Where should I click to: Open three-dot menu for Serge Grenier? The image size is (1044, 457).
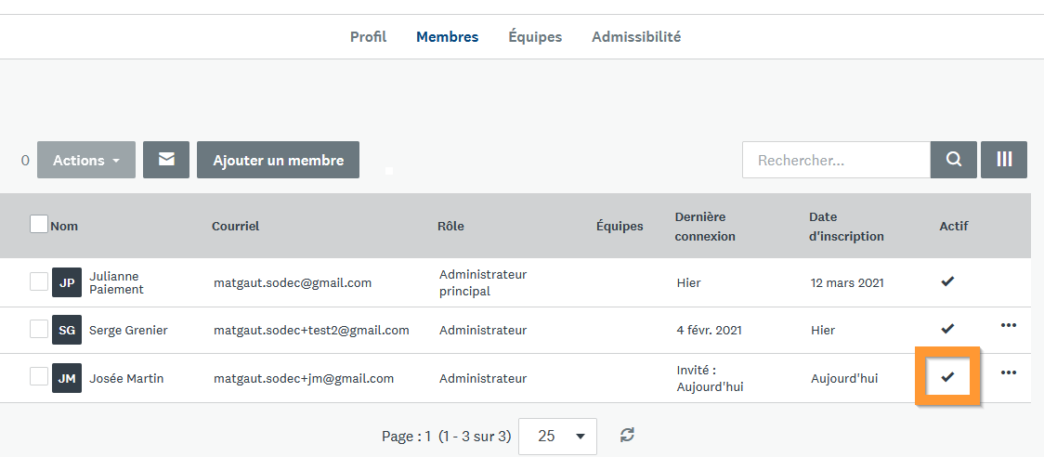pyautogui.click(x=1009, y=325)
